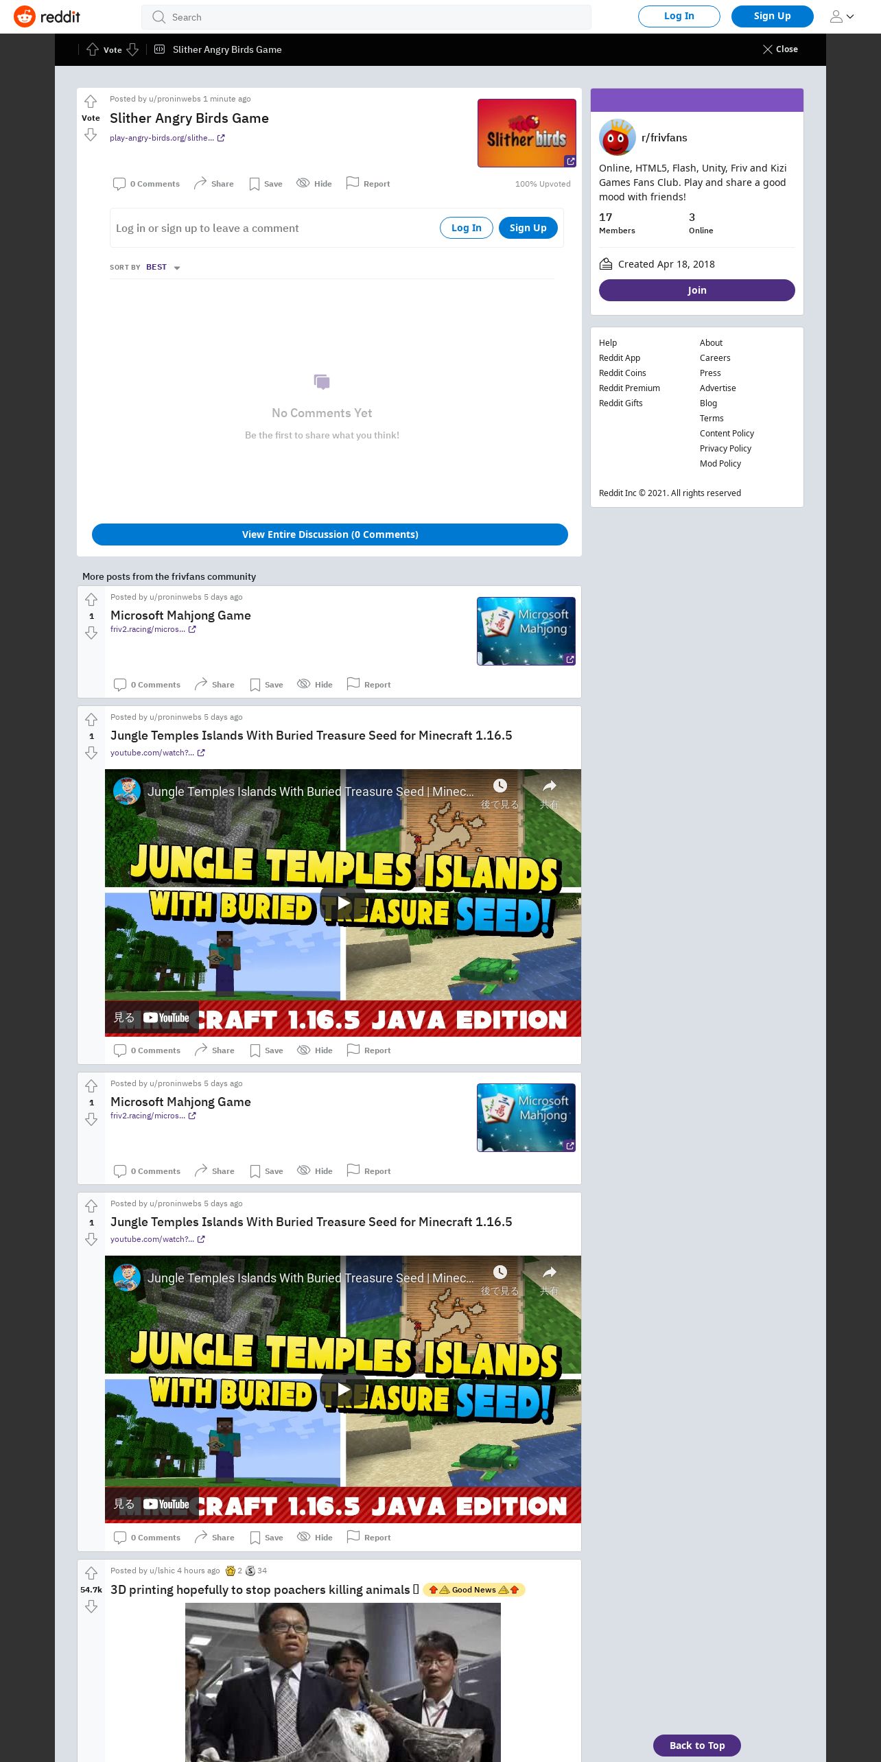Viewport: 881px width, 1762px height.
Task: Save the first Microsoft Mahjong Game post
Action: tap(266, 684)
